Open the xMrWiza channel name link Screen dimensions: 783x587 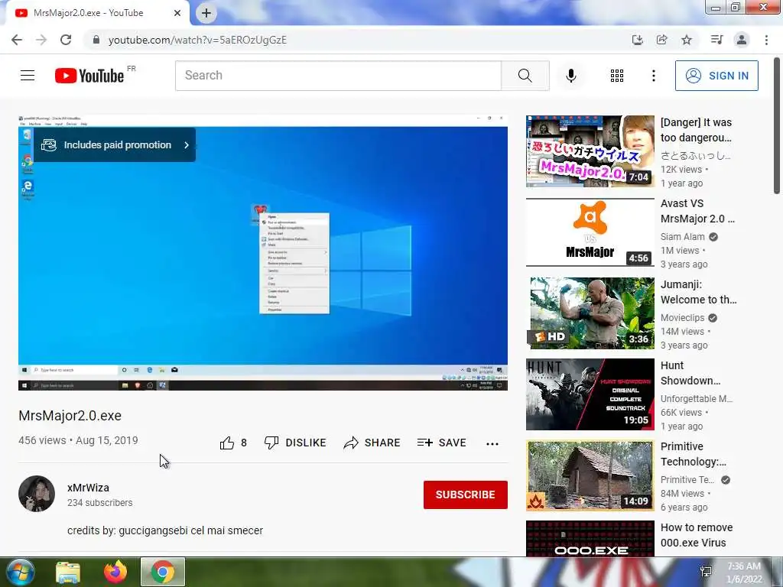[x=89, y=488]
